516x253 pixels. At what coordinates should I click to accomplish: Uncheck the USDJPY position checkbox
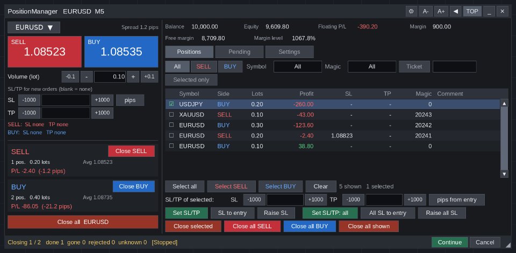click(171, 104)
